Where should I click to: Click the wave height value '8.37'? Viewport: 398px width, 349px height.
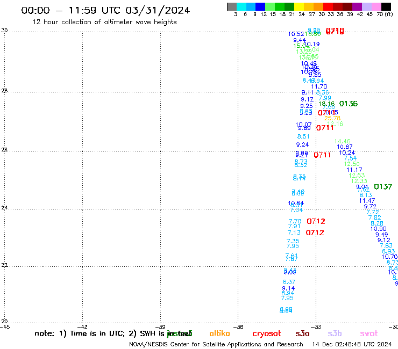coord(289,282)
